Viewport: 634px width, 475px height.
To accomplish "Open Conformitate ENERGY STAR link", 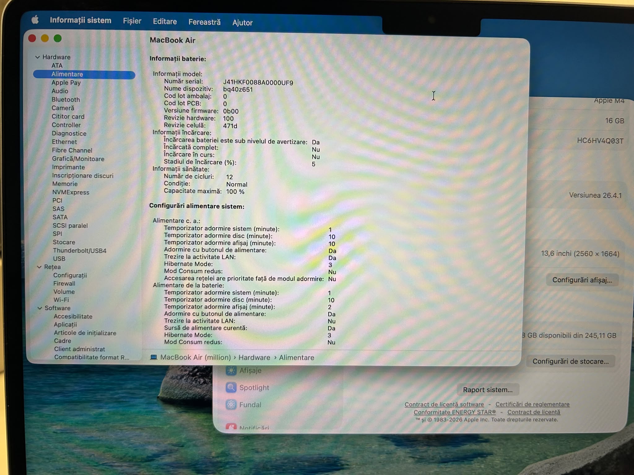I will (x=454, y=412).
